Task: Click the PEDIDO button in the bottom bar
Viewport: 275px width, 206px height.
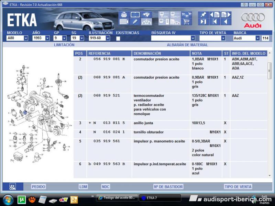Action: click(38, 187)
